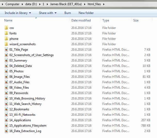Expand the Share with menu
Viewport: 157px width, 138px height.
coord(48,13)
